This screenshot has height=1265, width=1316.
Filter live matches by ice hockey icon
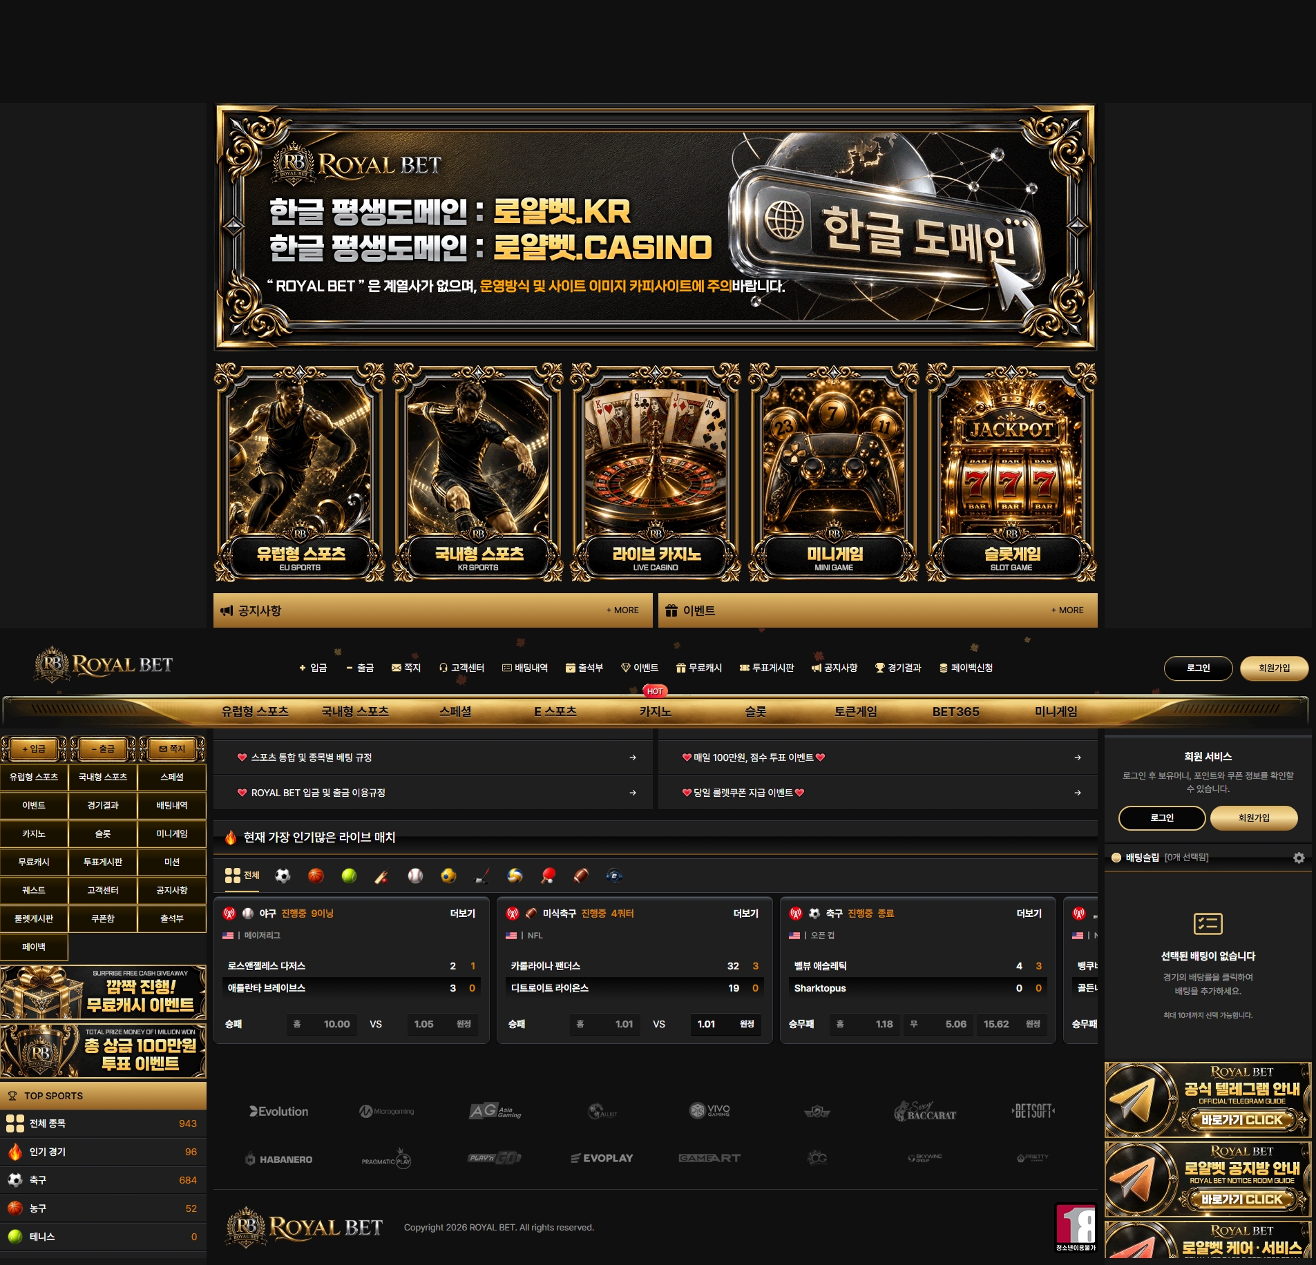482,876
